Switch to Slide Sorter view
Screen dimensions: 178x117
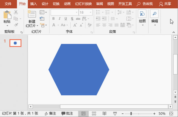(x=94, y=113)
